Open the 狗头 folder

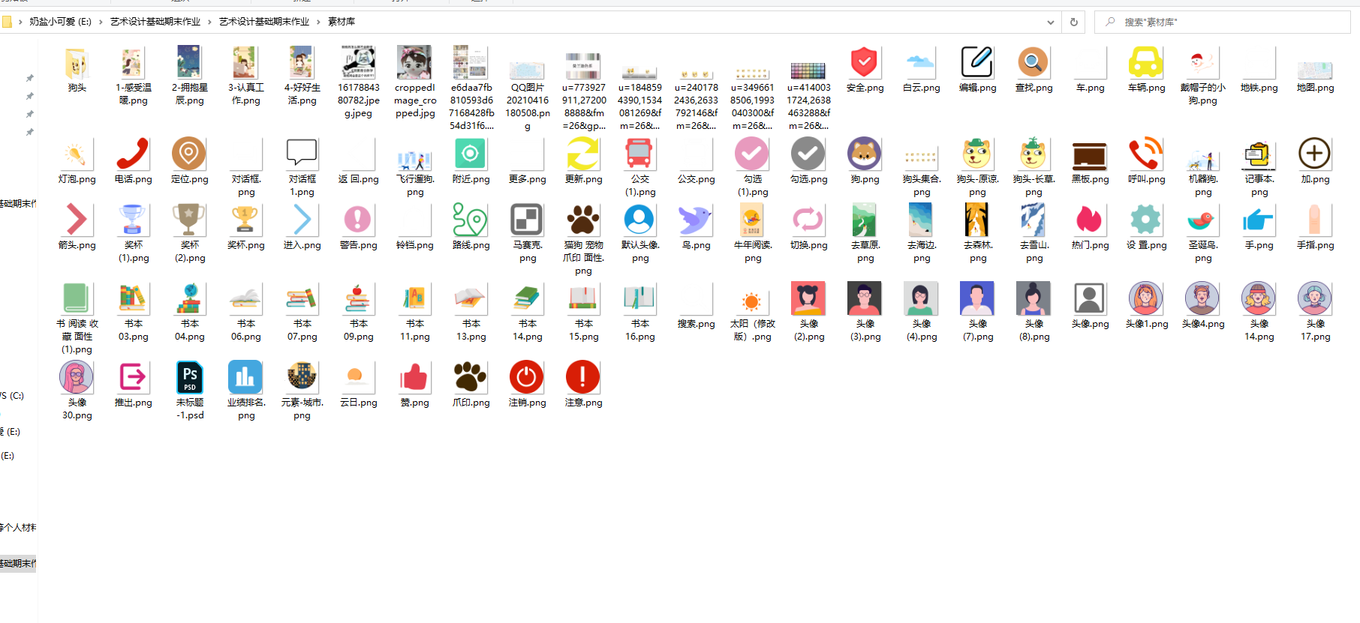pyautogui.click(x=77, y=64)
